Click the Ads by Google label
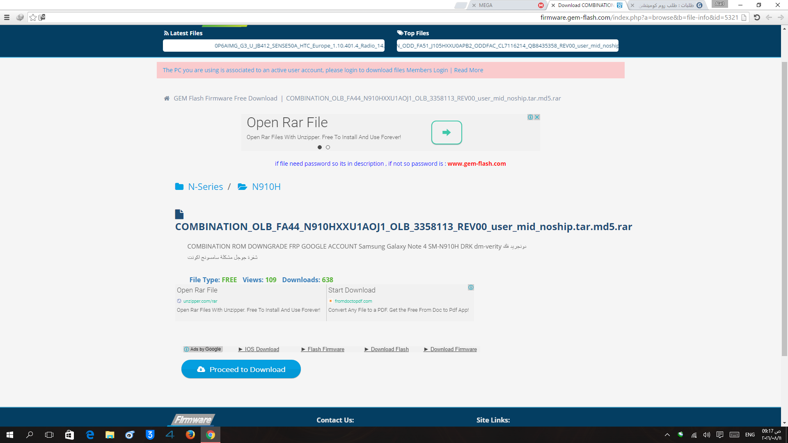788x443 pixels. click(x=203, y=349)
